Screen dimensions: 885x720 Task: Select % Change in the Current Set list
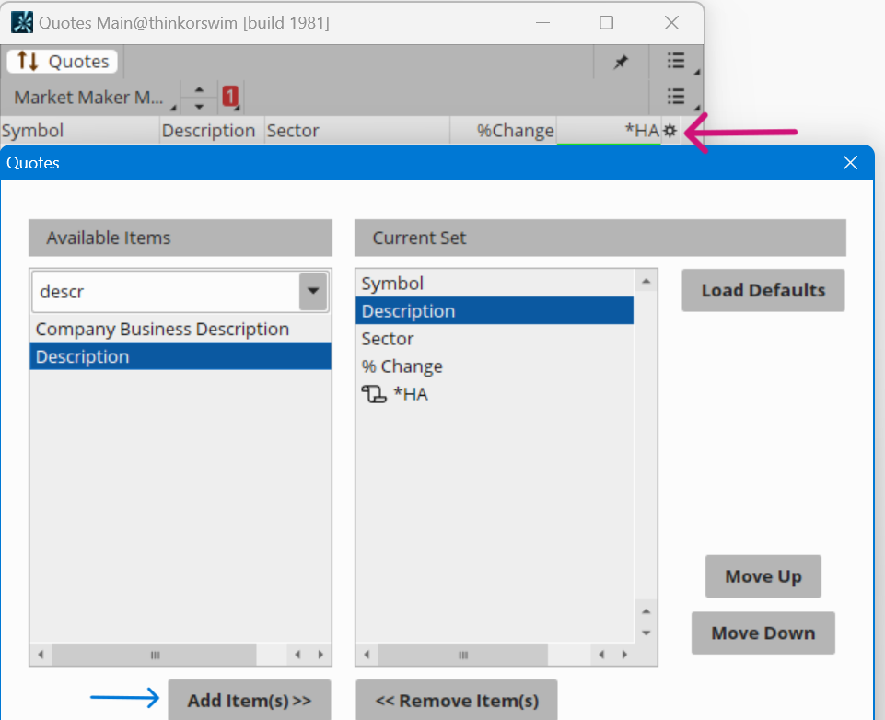[495, 366]
